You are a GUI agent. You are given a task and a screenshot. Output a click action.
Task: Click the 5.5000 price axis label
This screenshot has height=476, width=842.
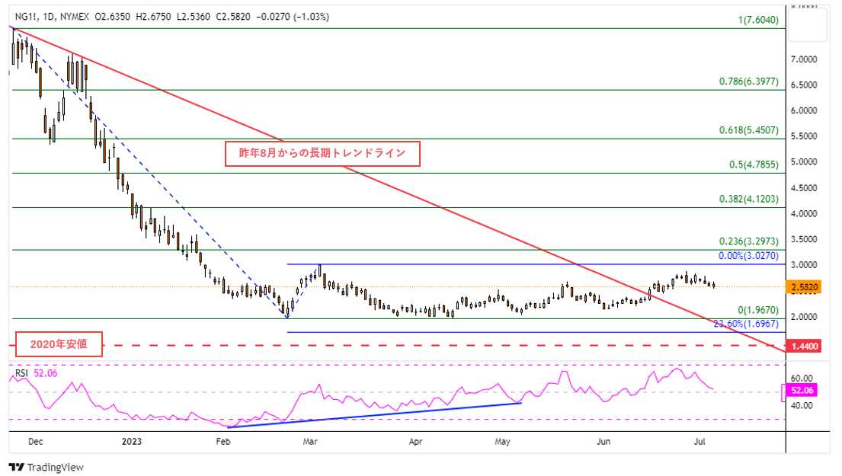click(x=804, y=136)
